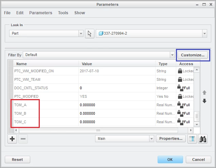Click the Integer type cell

click(166, 88)
